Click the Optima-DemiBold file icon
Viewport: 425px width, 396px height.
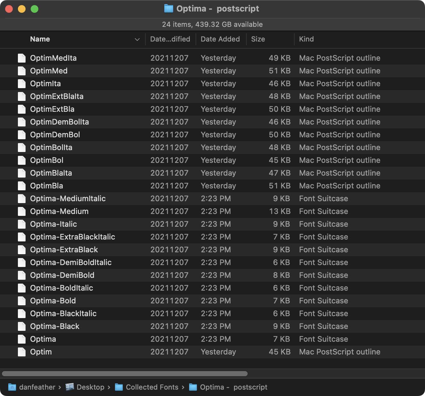click(21, 275)
